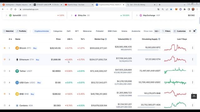200x112 pixels.
Task: Open browser home page icon
Action: pyautogui.click(x=15, y=9)
